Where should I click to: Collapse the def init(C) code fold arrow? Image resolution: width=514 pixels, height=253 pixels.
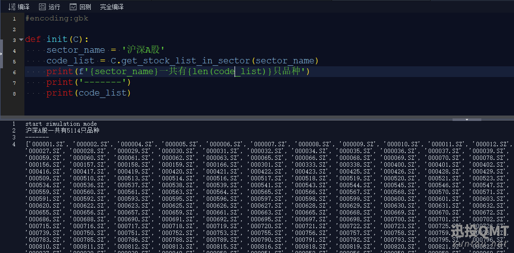21,39
